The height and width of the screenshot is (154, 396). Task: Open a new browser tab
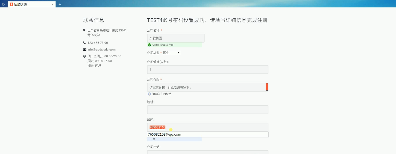(x=60, y=4)
